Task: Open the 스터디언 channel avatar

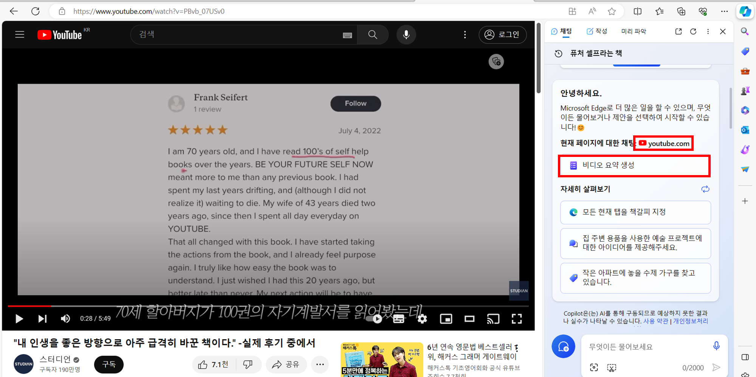Action: click(x=23, y=364)
